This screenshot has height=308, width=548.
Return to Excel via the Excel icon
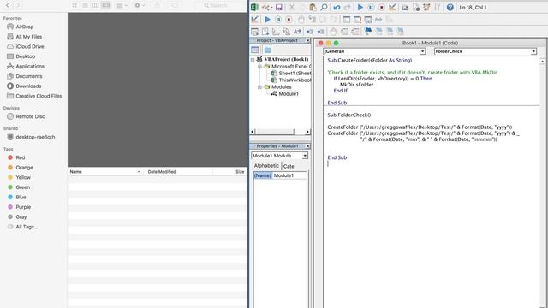pos(254,7)
